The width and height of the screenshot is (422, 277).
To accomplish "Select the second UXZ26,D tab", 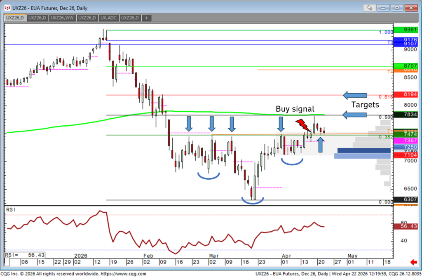I will 37,18.
